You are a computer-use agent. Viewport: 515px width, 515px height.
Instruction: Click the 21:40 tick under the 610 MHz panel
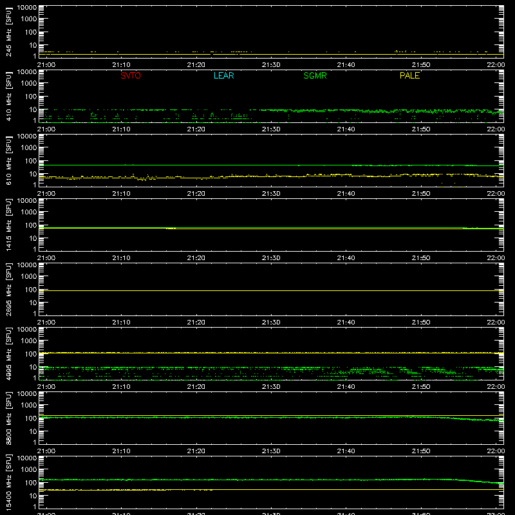pyautogui.click(x=346, y=194)
